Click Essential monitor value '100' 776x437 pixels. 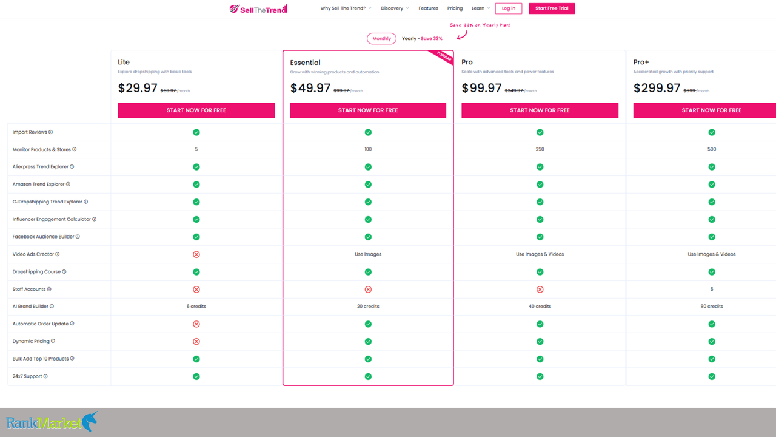[x=368, y=149]
